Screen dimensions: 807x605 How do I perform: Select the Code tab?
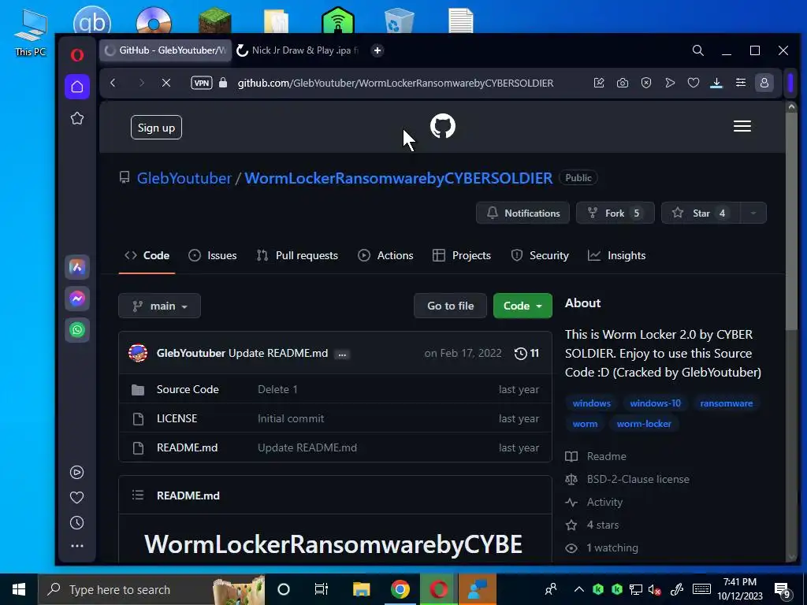point(147,256)
